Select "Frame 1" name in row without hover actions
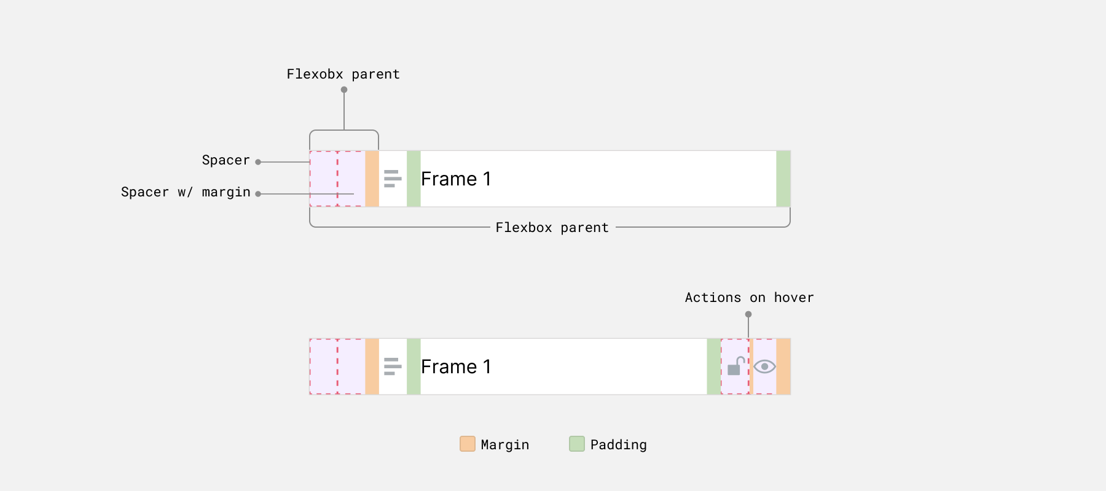Screen dimensions: 1106x491 [456, 179]
